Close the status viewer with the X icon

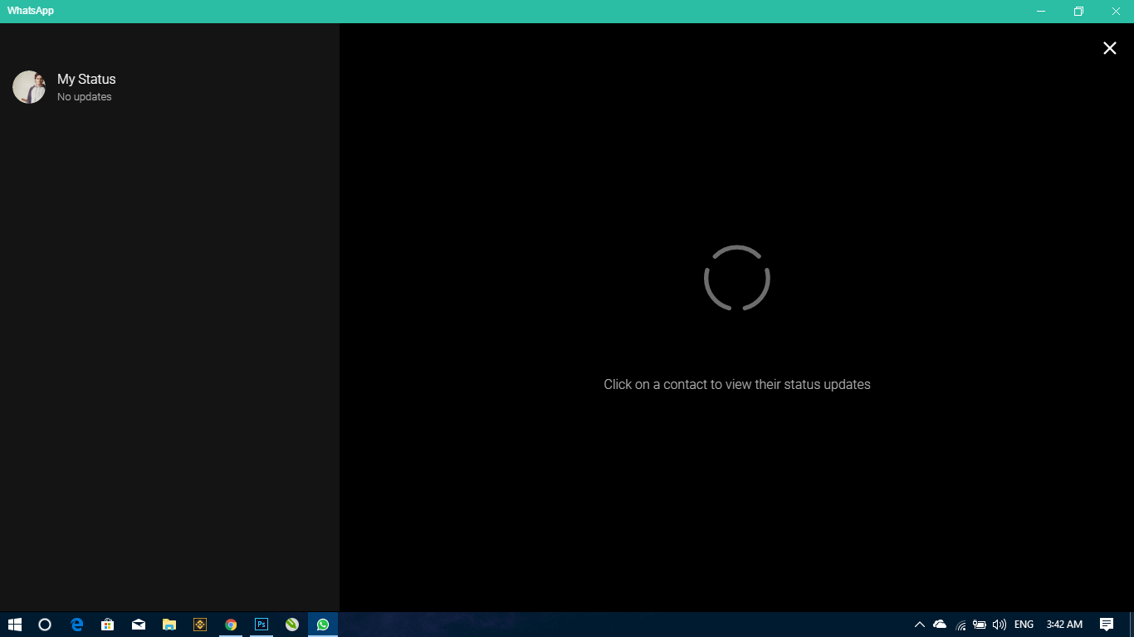point(1109,48)
